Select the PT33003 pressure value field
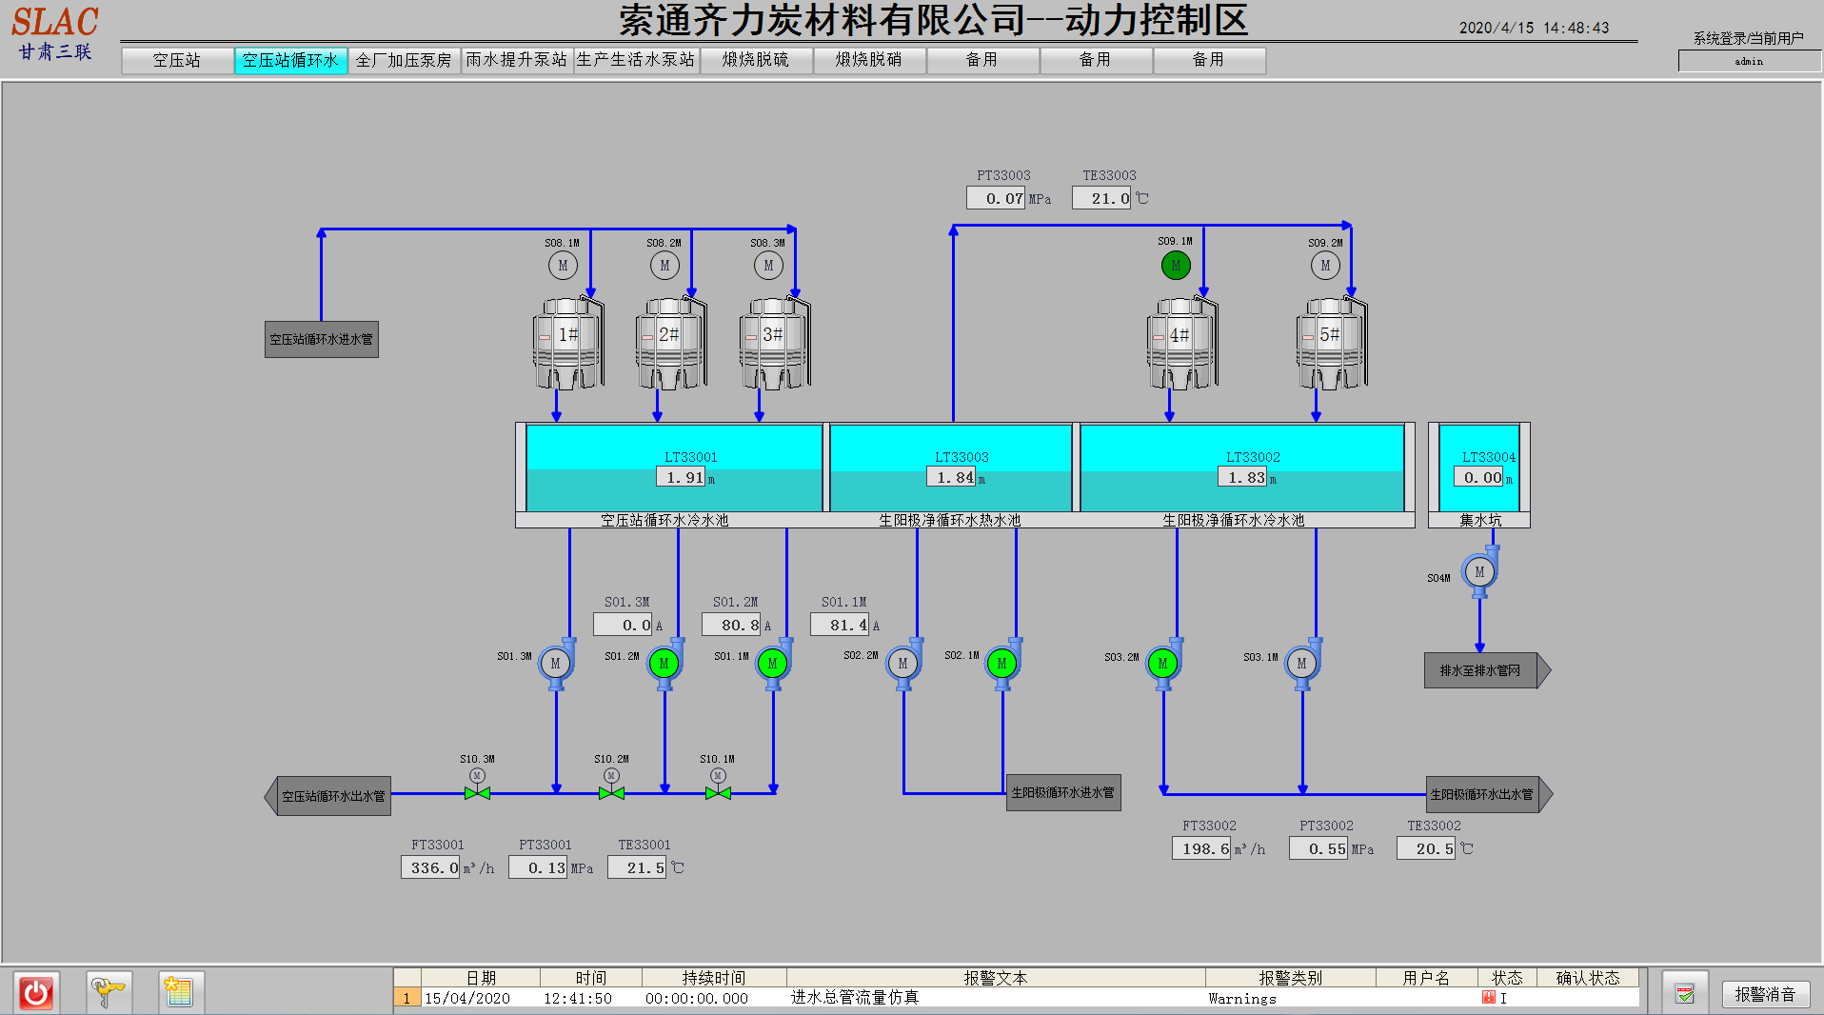The image size is (1824, 1015). tap(996, 198)
